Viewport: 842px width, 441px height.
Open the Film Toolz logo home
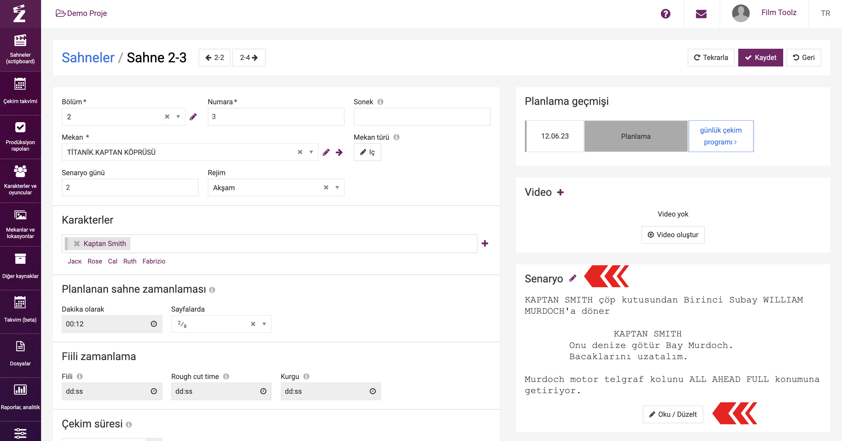click(20, 13)
